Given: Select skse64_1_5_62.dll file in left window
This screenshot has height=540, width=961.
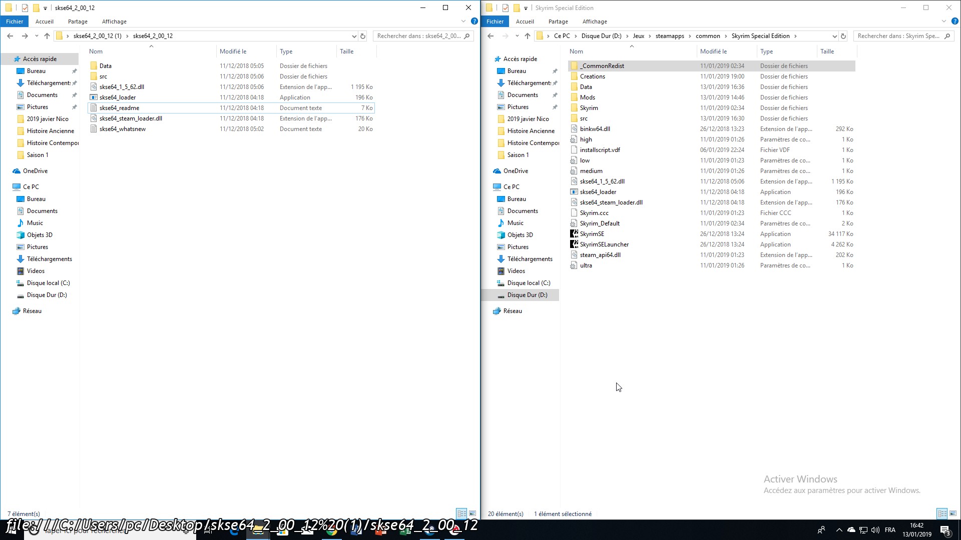Looking at the screenshot, I should tap(122, 87).
